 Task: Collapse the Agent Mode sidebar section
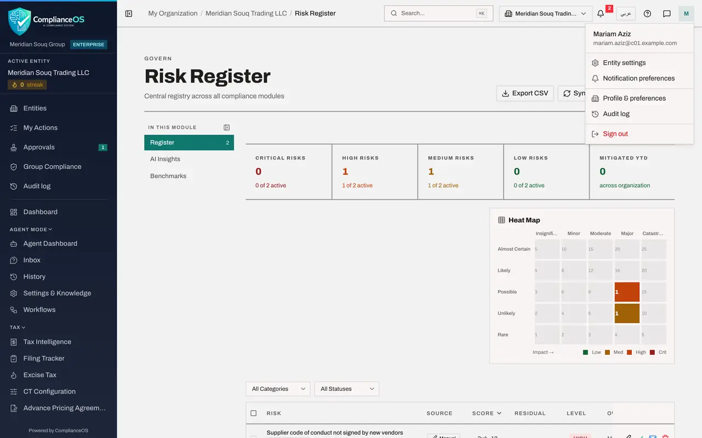(31, 229)
